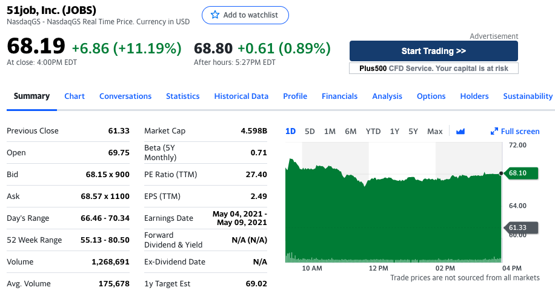Click the 68.10 current price marker on chart

pyautogui.click(x=520, y=173)
